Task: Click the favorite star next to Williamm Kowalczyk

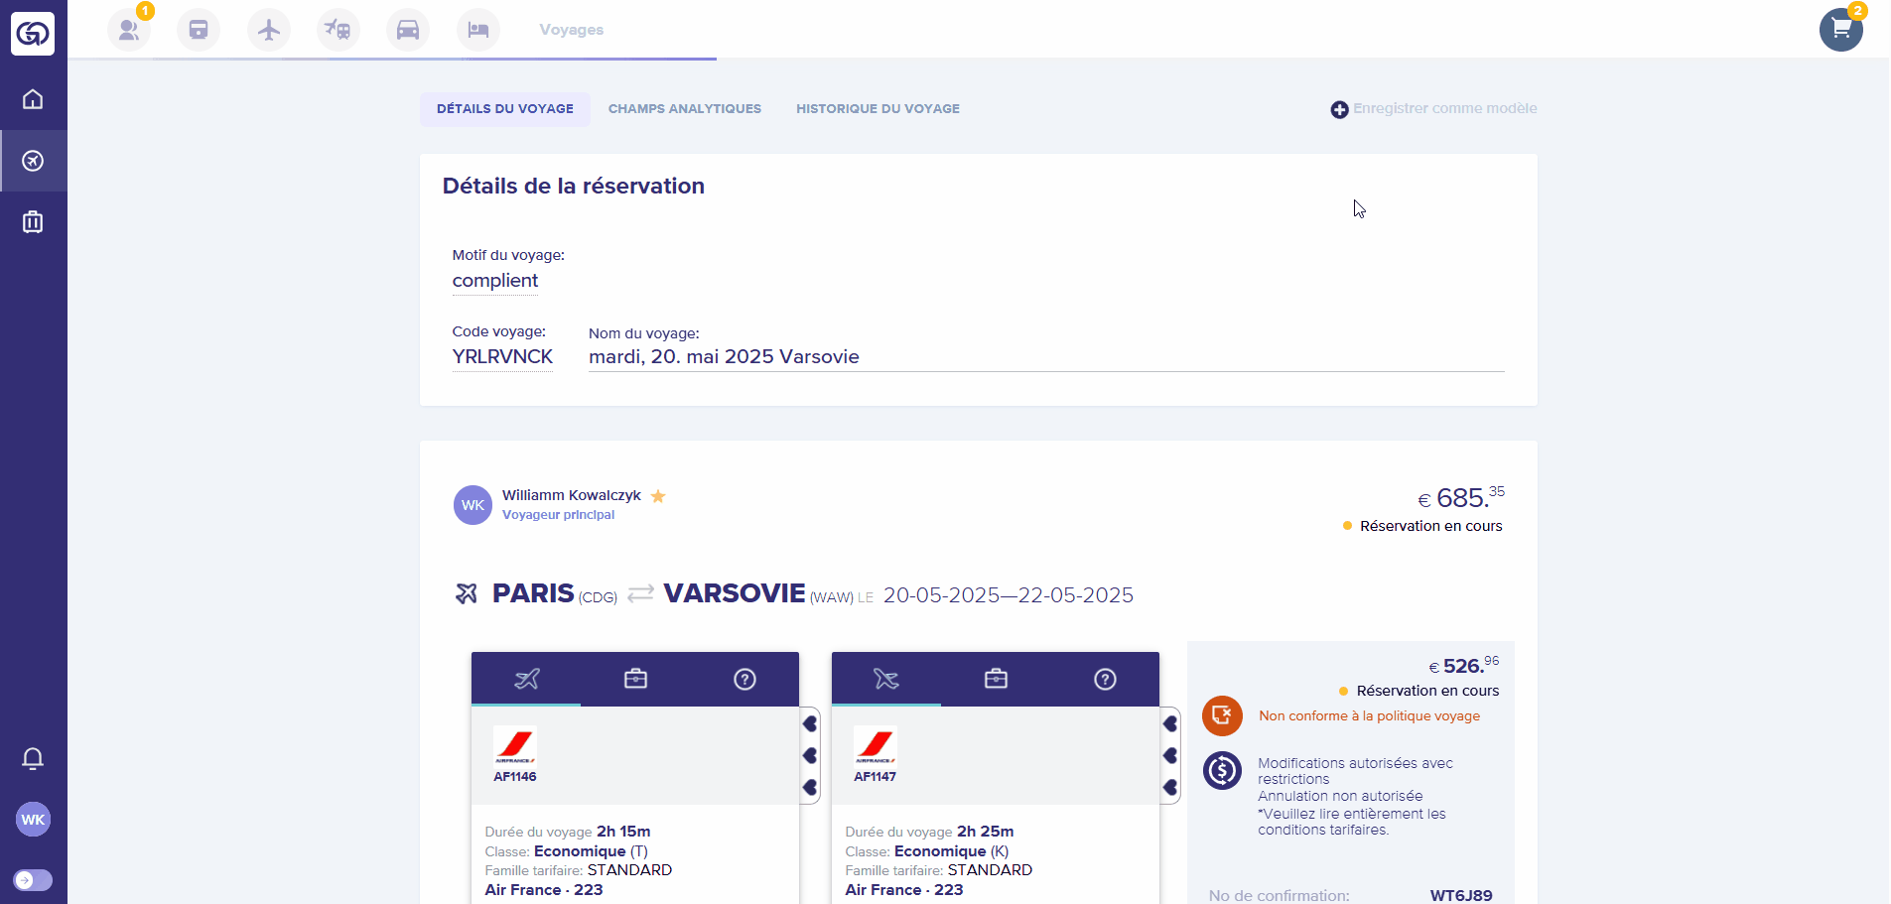Action: (658, 496)
